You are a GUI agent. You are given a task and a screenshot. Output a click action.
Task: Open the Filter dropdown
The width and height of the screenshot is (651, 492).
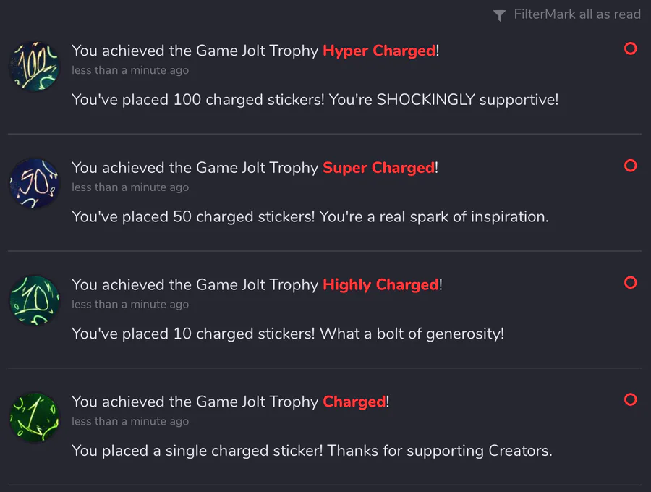pos(528,14)
